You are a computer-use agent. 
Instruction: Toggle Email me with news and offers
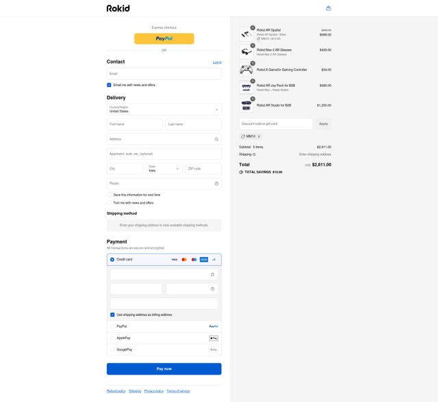(x=109, y=85)
